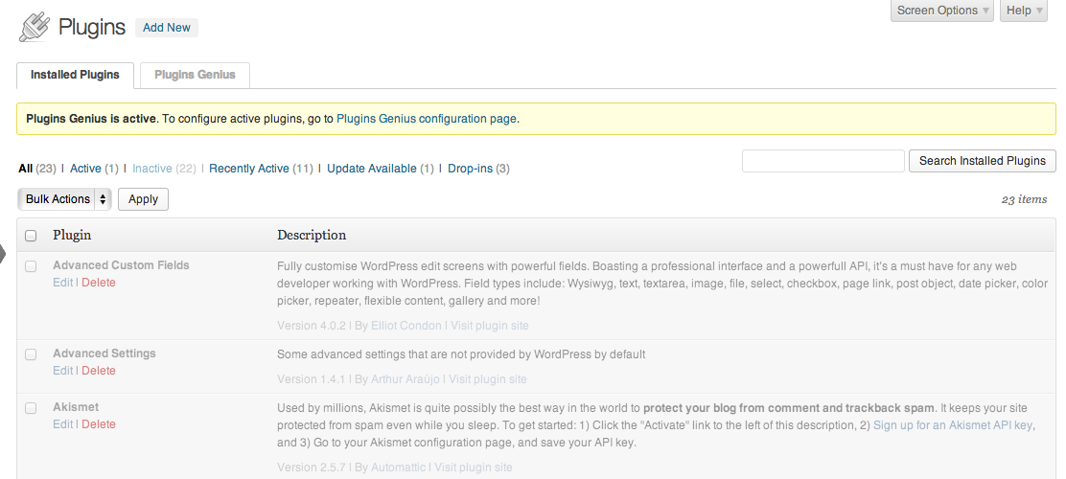Filter by Recently Active plugins

248,169
